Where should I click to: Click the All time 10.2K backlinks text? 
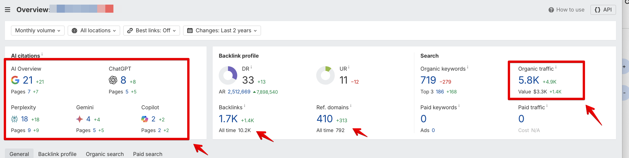[235, 130]
